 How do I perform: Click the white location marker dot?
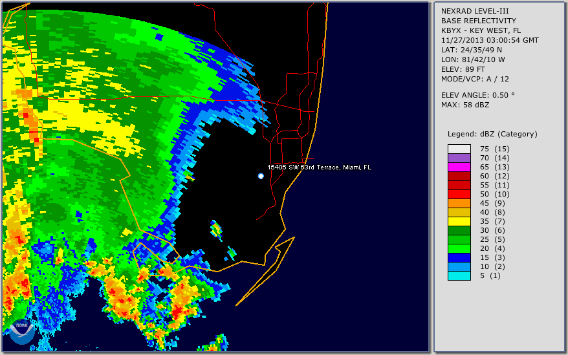click(261, 176)
